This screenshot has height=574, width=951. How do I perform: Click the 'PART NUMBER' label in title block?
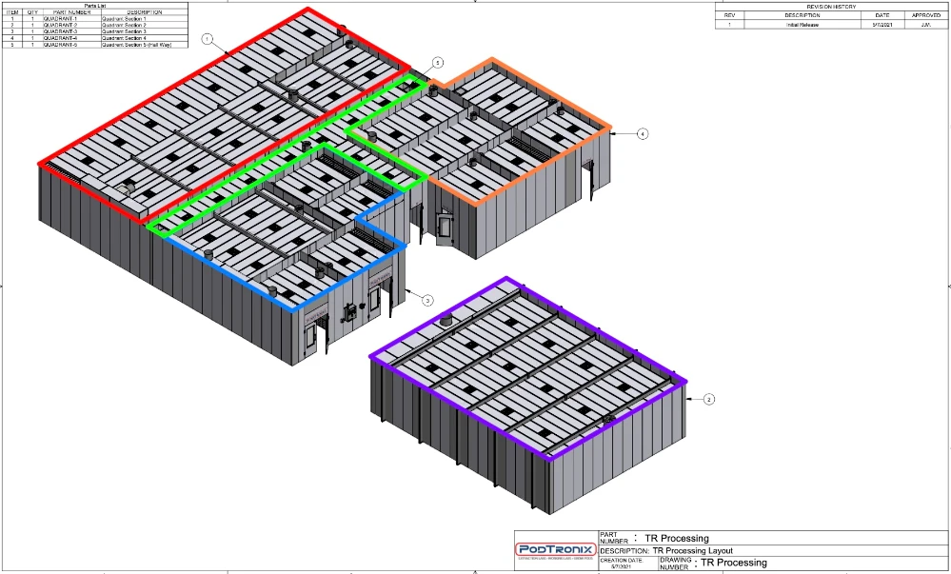point(614,538)
